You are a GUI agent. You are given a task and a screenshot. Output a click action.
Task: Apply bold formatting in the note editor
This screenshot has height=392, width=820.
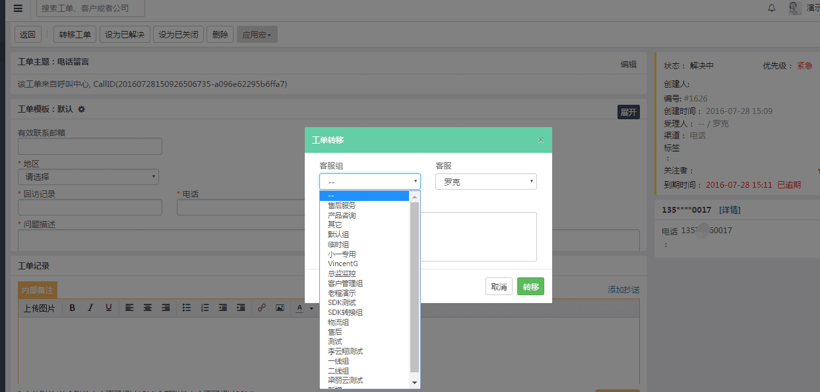click(x=73, y=307)
